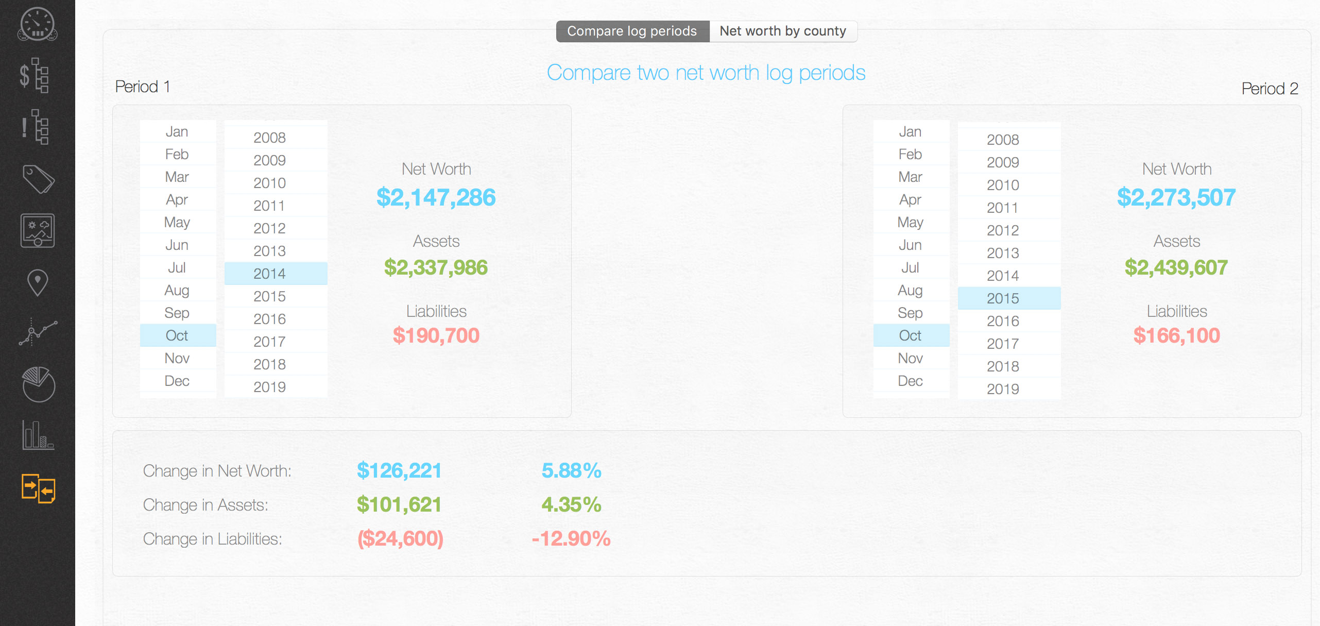Select Nov in Period 1 month list
The height and width of the screenshot is (626, 1320).
tap(178, 358)
